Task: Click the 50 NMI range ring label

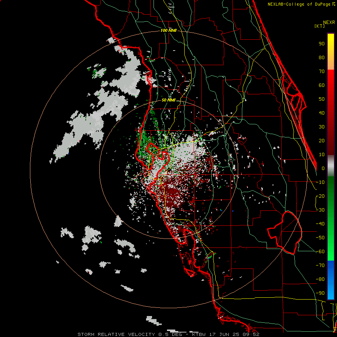Action: 168,100
